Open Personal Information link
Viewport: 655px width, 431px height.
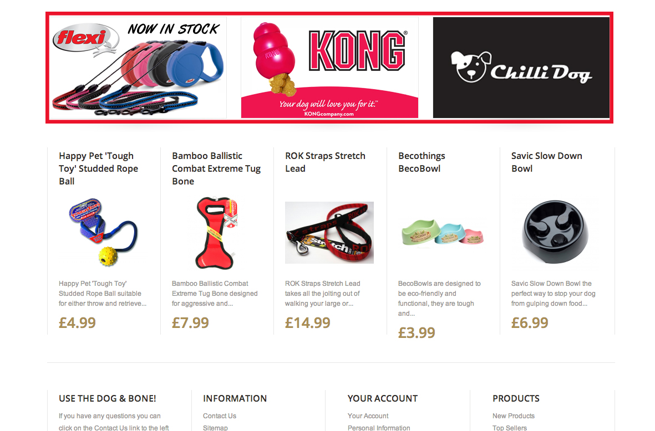pyautogui.click(x=379, y=428)
